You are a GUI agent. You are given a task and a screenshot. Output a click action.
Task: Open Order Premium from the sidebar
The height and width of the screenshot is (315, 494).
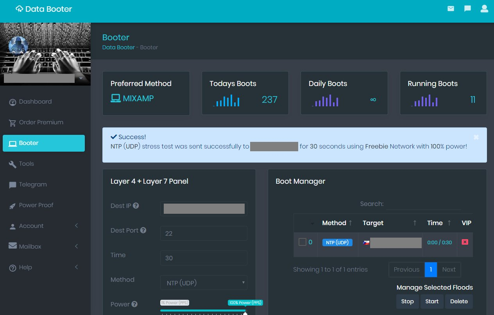[41, 122]
